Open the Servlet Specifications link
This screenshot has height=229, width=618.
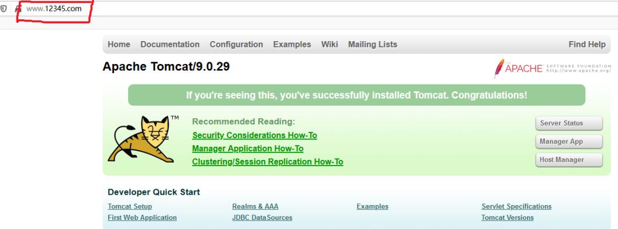pos(516,207)
